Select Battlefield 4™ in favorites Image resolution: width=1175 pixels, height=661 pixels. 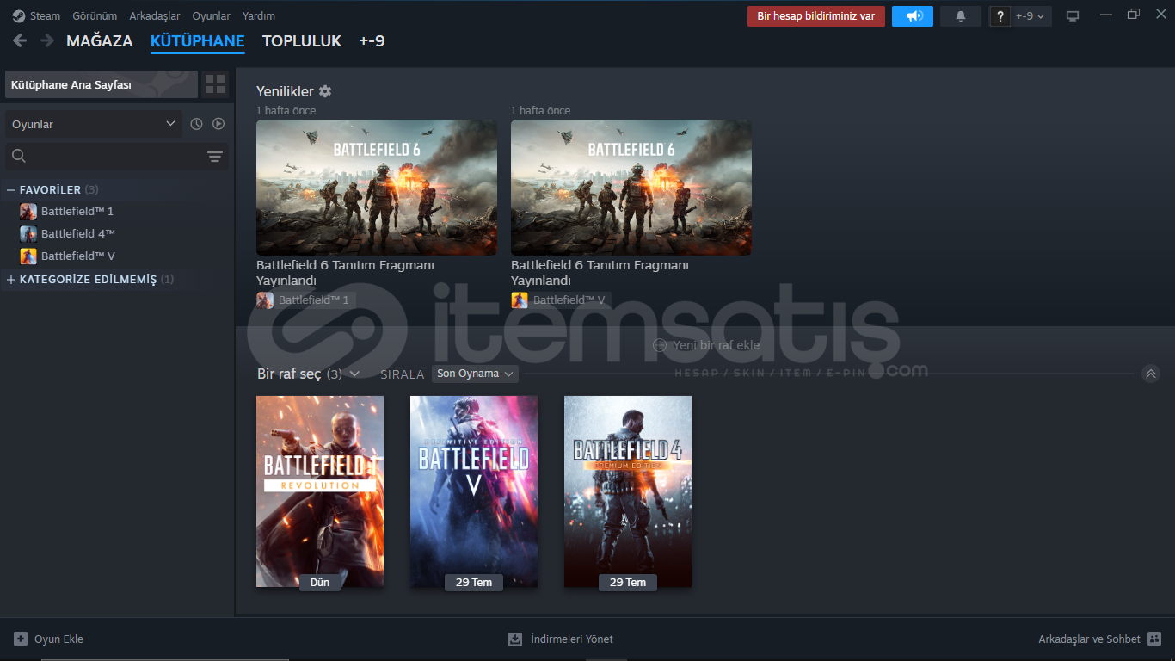pyautogui.click(x=78, y=233)
